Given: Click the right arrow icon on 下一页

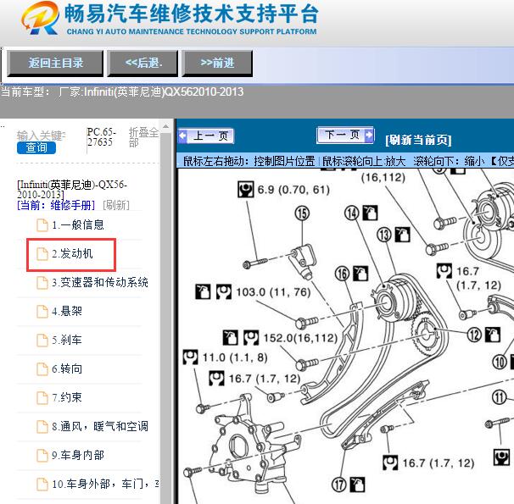Looking at the screenshot, I should coord(369,135).
